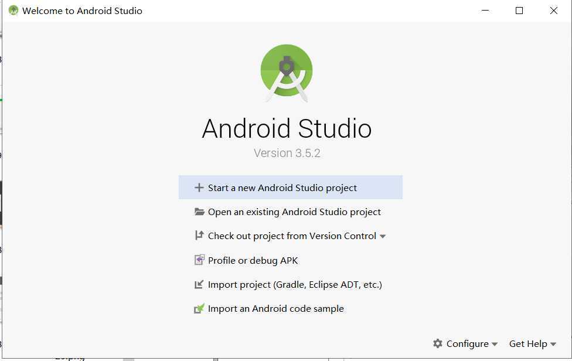Click the Android Studio title bar app icon
This screenshot has width=572, height=361.
click(13, 11)
